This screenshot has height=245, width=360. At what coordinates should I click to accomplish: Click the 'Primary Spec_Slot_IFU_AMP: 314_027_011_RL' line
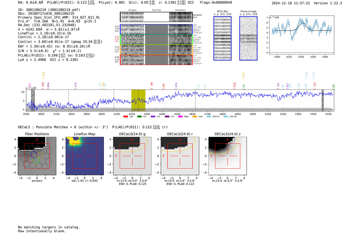click(x=59, y=17)
